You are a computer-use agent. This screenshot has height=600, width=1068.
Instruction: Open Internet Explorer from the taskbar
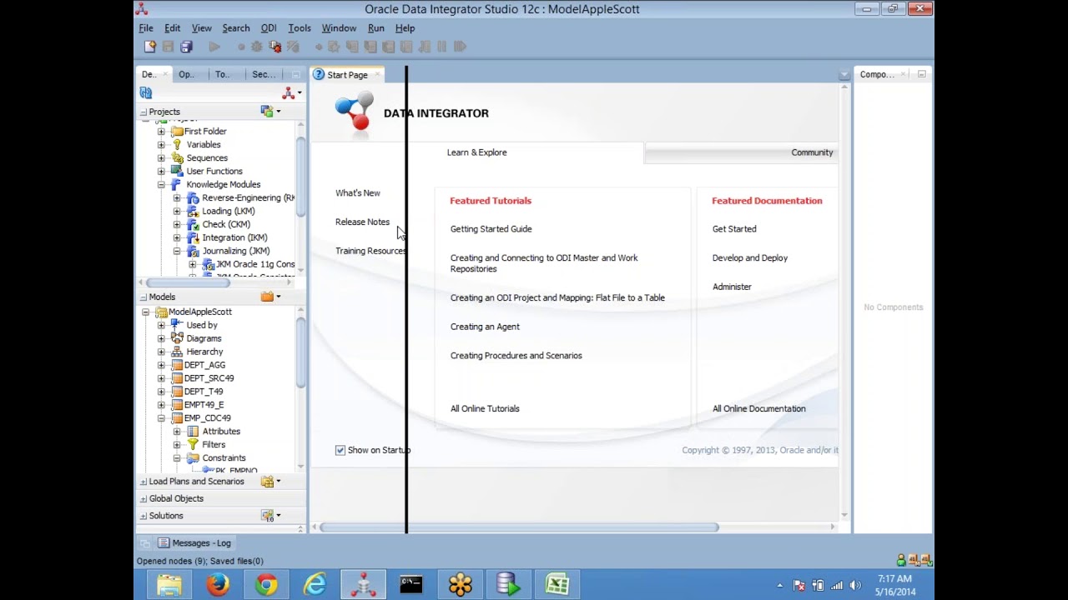pos(315,585)
